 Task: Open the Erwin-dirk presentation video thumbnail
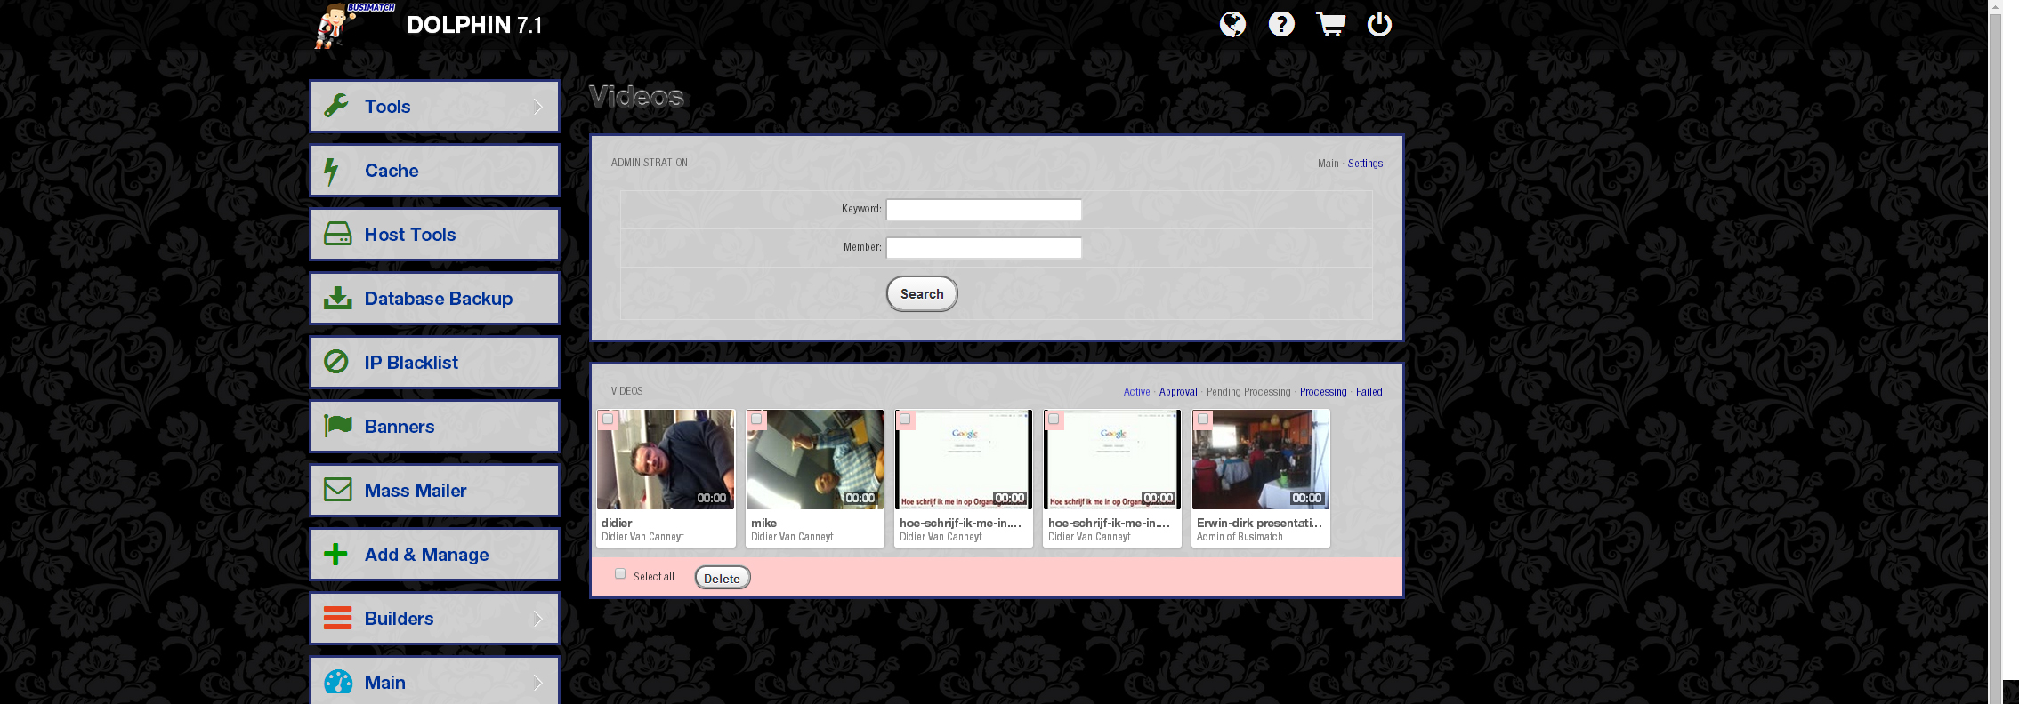tap(1260, 460)
